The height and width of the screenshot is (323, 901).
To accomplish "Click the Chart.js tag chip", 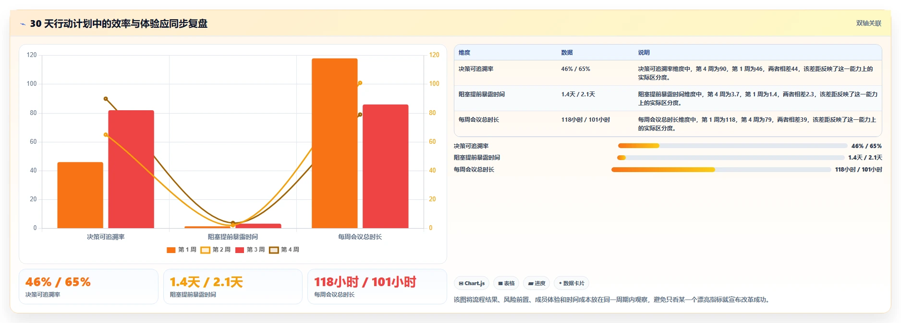I will 472,283.
